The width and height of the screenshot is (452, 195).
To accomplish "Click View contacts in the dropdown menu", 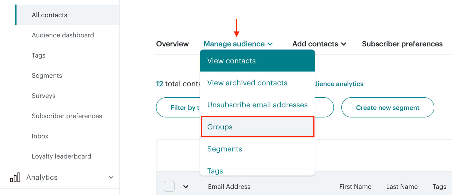I will click(x=231, y=61).
